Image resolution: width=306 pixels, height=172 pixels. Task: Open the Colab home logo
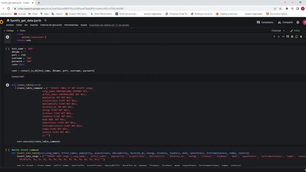tap(1, 22)
